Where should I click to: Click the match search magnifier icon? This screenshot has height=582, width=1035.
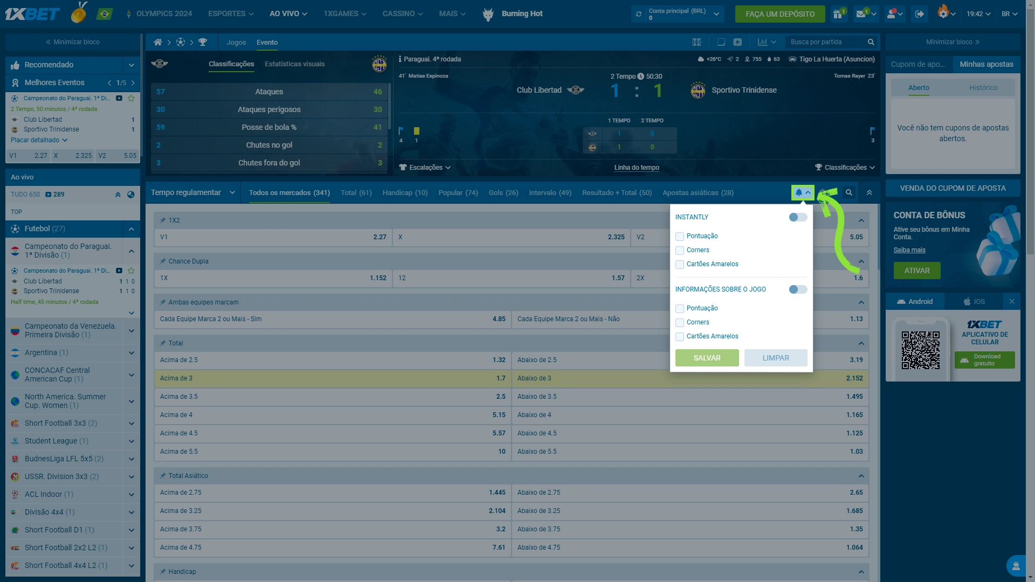point(871,42)
